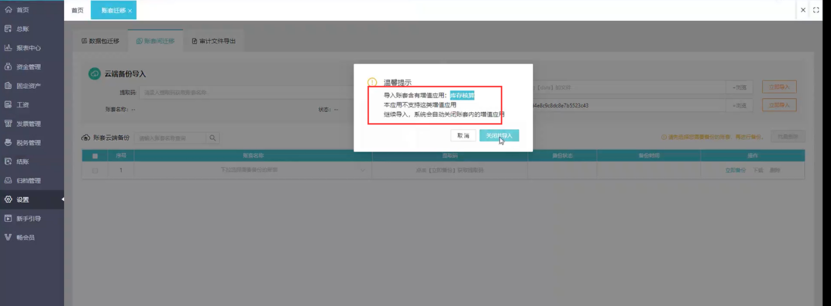Click 关闭并导入 in the dialog
This screenshot has height=306, width=831.
click(499, 136)
